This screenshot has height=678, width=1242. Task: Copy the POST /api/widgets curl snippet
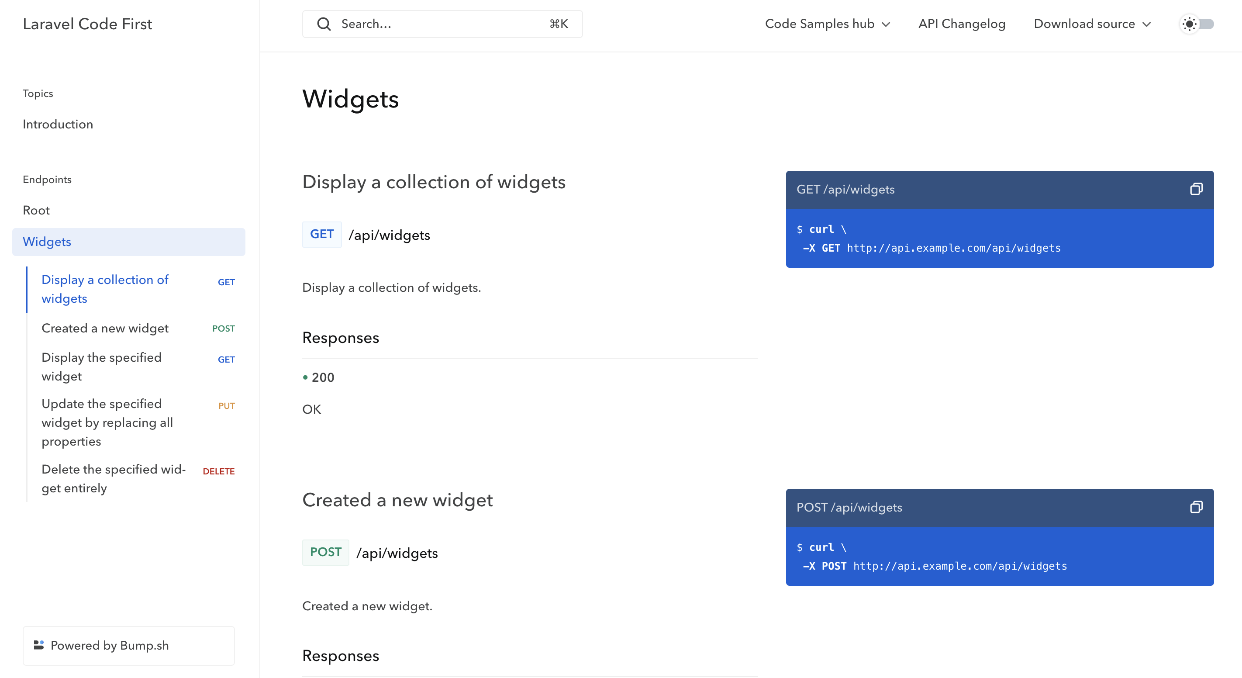click(1197, 507)
